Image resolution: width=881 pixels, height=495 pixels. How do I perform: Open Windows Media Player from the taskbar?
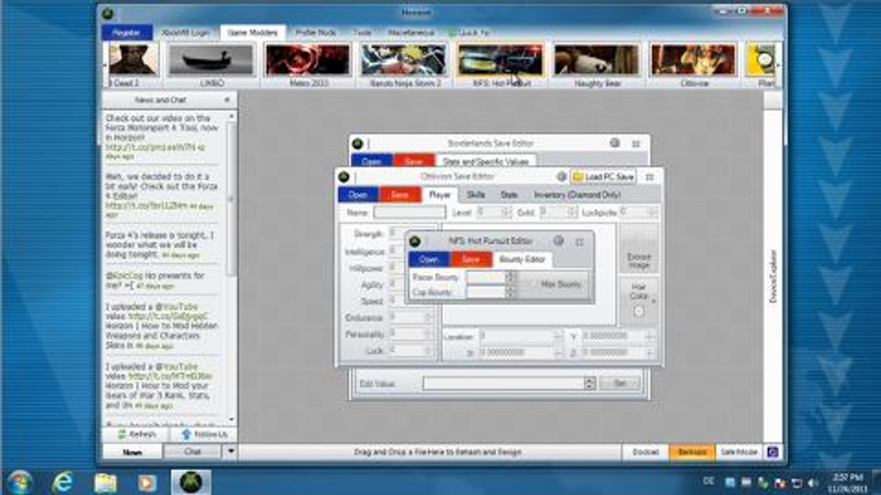click(x=147, y=482)
